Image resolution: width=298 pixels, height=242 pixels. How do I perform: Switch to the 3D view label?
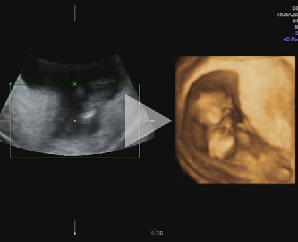160,233
